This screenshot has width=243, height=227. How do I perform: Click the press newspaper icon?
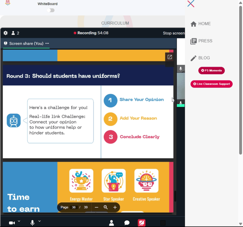193,41
